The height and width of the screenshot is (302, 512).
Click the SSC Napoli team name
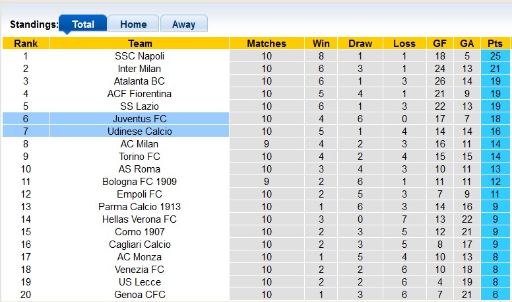point(139,56)
